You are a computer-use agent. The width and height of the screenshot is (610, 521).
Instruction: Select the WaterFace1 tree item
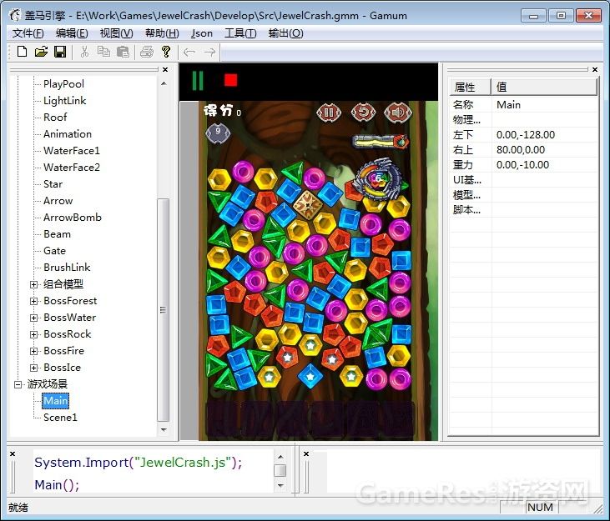coord(71,151)
